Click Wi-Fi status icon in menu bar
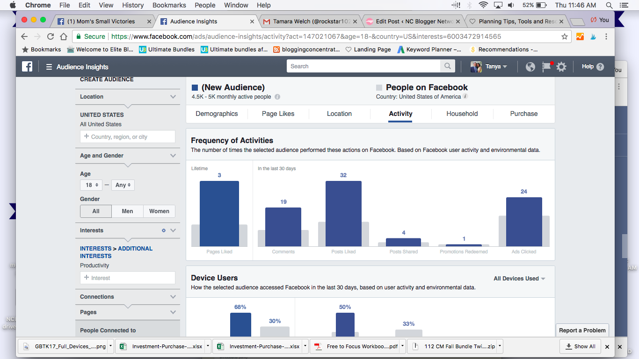The height and width of the screenshot is (359, 639). [x=483, y=5]
